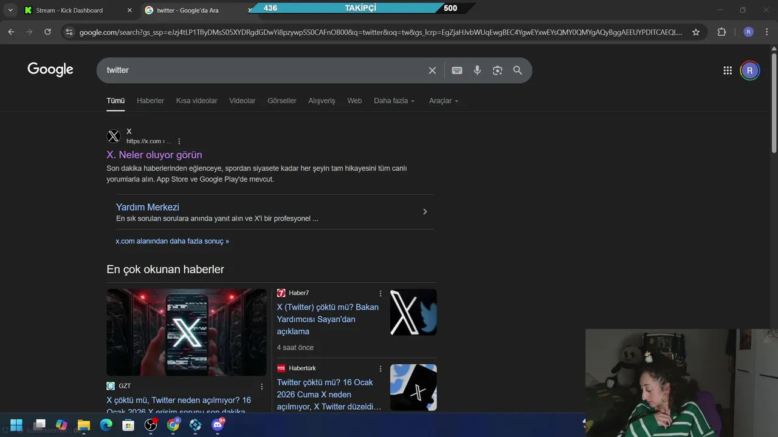Click the 'En çok okunan haberler' heading
This screenshot has width=778, height=437.
pyautogui.click(x=165, y=269)
